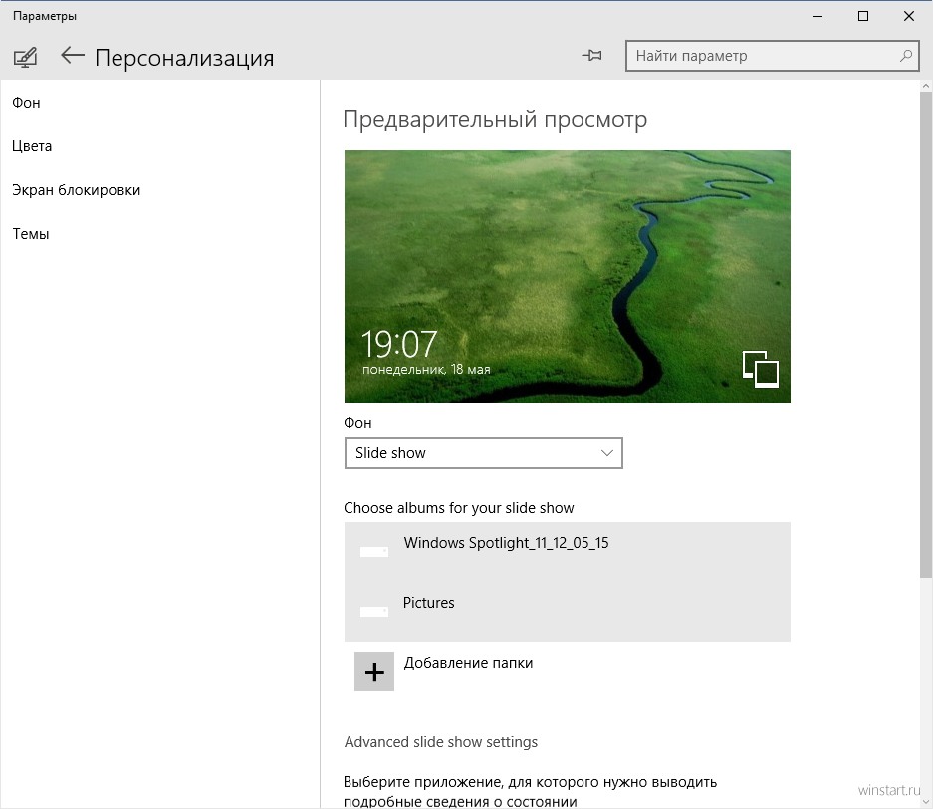Click the Предварительный просмотр heading
933x809 pixels.
tap(495, 119)
